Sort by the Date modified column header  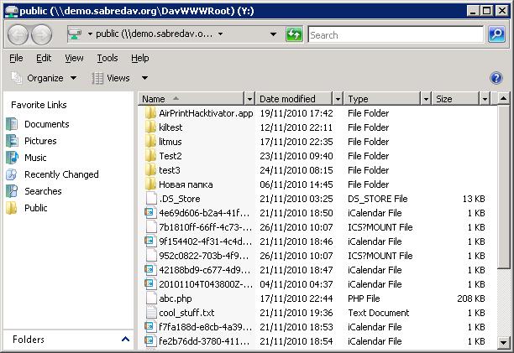(294, 98)
